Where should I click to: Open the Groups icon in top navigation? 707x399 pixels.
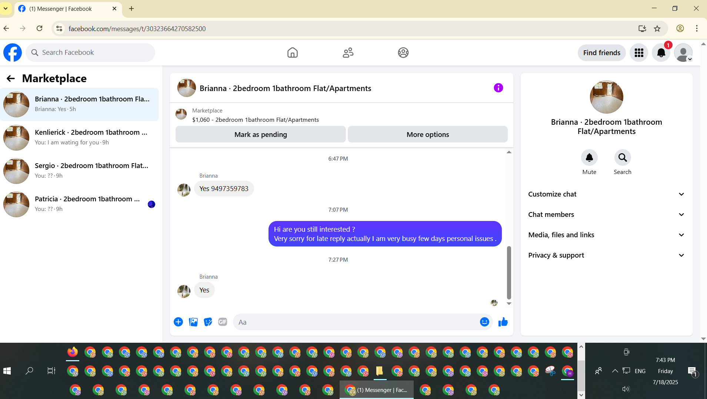(x=403, y=53)
